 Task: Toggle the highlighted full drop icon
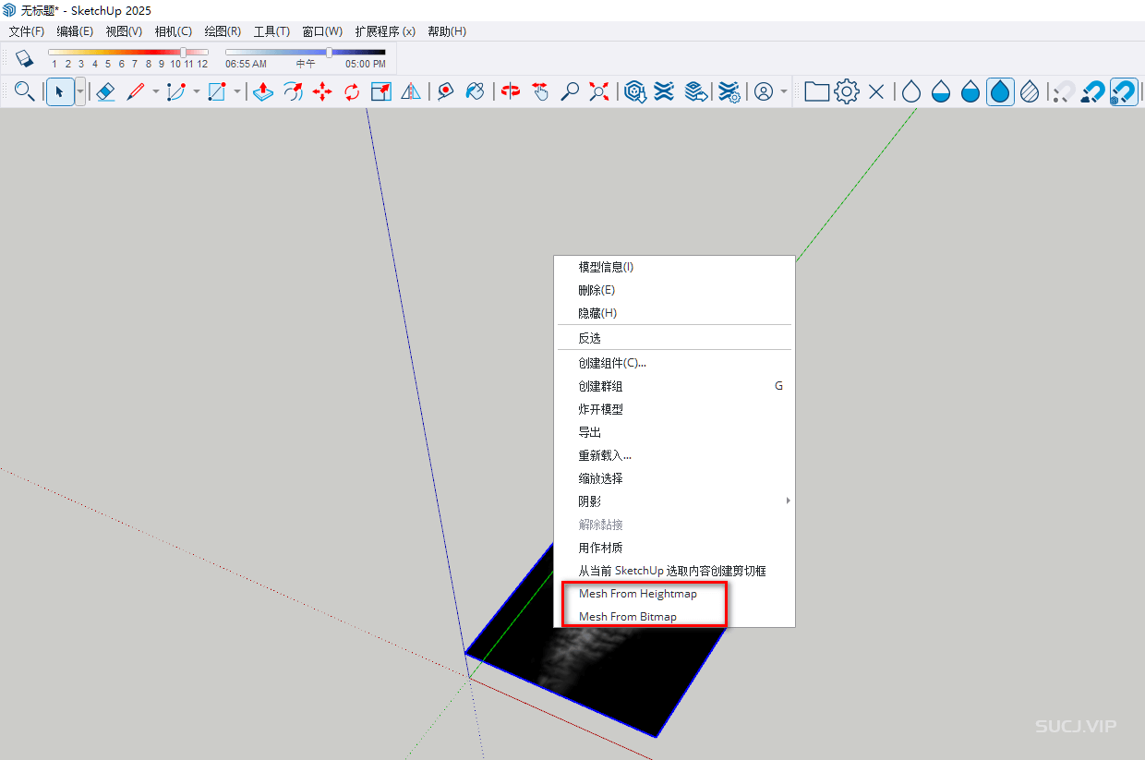tap(1000, 91)
